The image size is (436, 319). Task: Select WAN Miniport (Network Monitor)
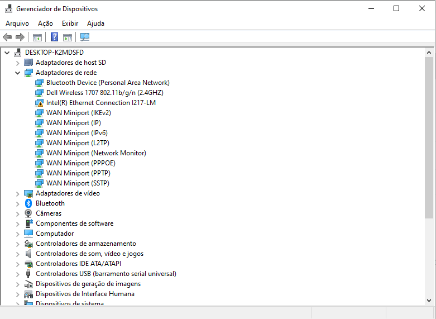(96, 153)
